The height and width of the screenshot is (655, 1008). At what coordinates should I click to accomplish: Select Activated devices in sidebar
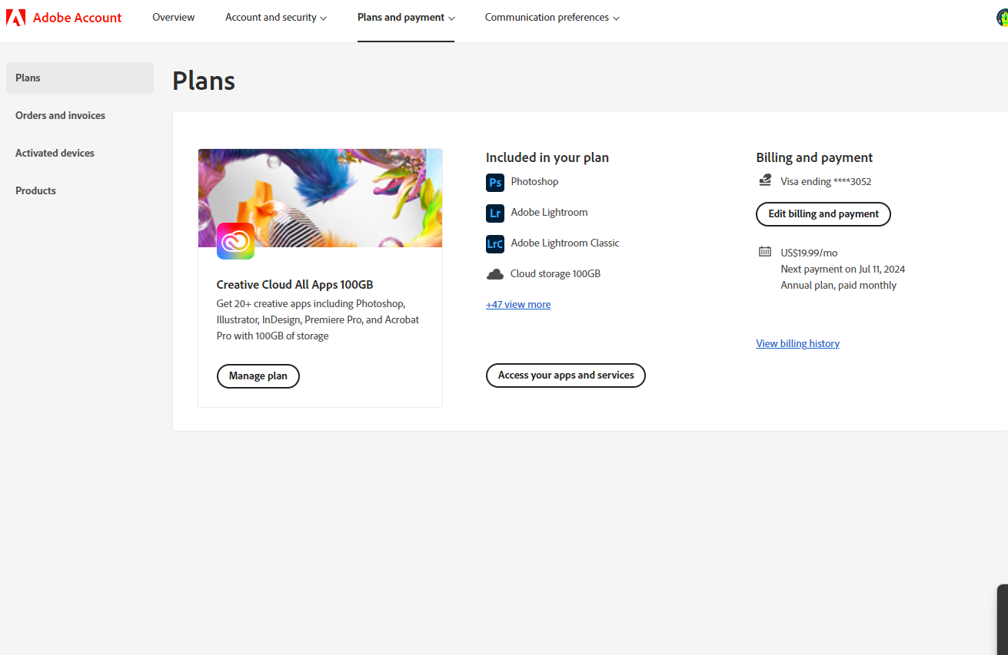coord(55,153)
